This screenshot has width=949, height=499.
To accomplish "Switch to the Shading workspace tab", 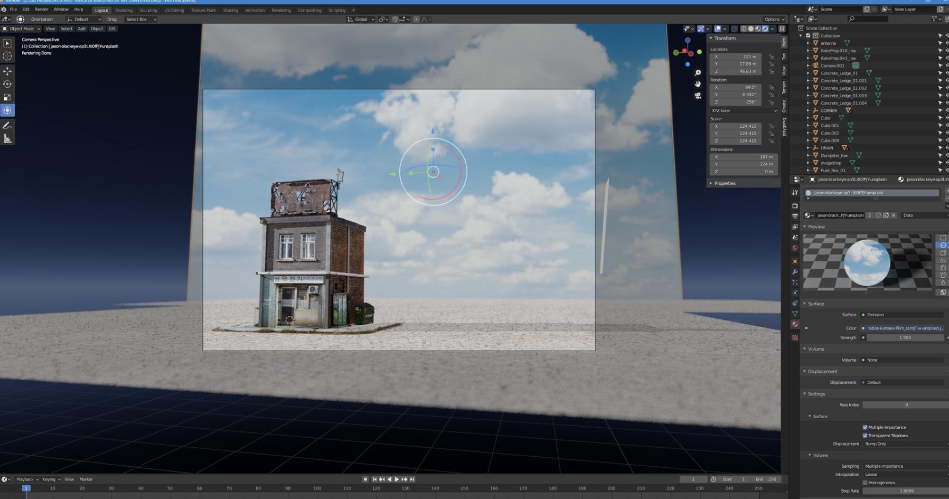I will [x=230, y=10].
